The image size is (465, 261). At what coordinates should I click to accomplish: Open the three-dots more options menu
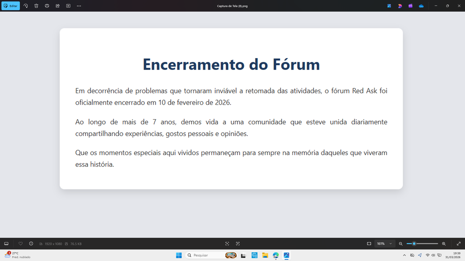[79, 6]
